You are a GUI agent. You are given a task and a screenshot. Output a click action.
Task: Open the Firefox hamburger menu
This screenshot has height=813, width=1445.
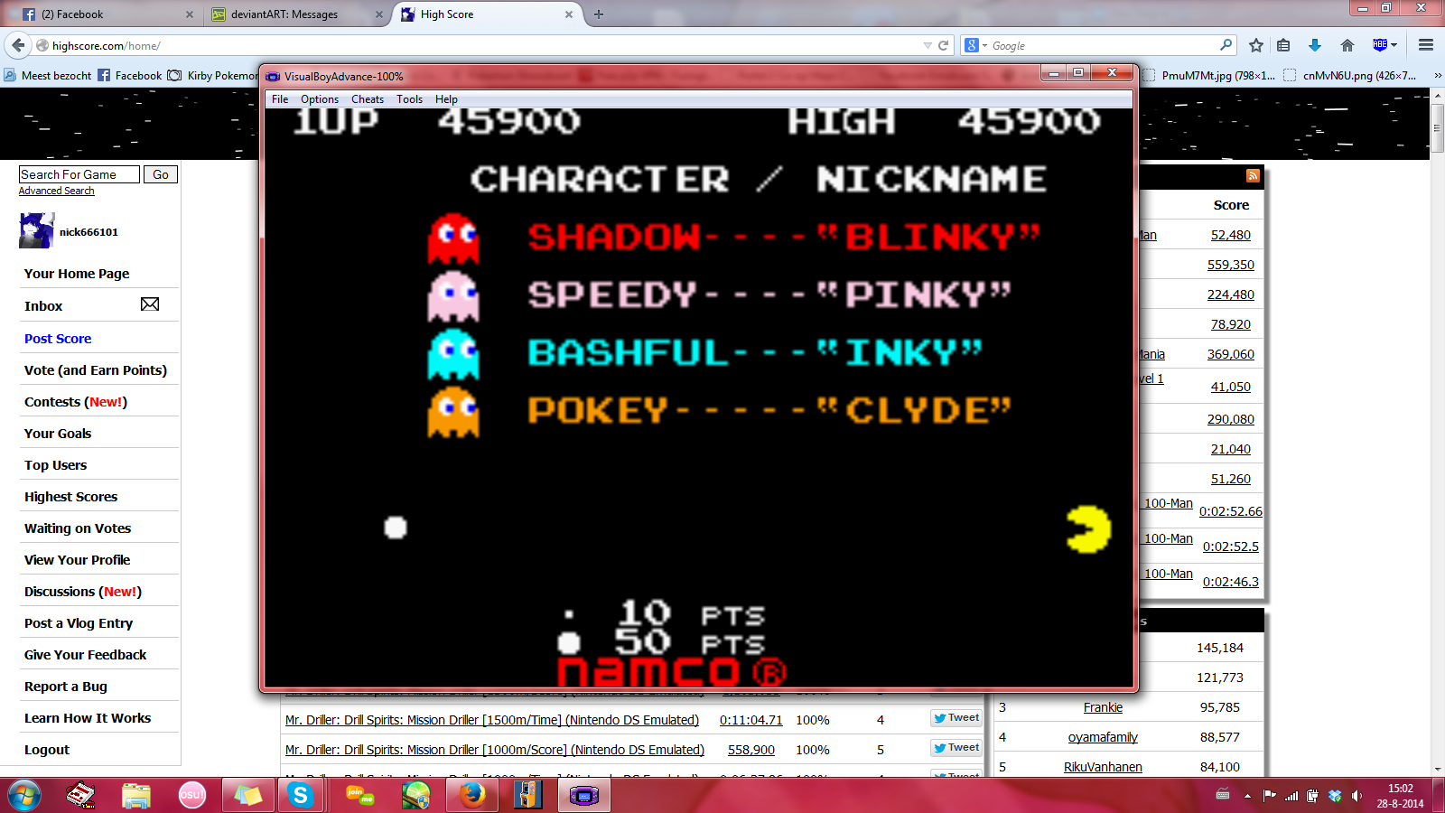click(x=1426, y=45)
